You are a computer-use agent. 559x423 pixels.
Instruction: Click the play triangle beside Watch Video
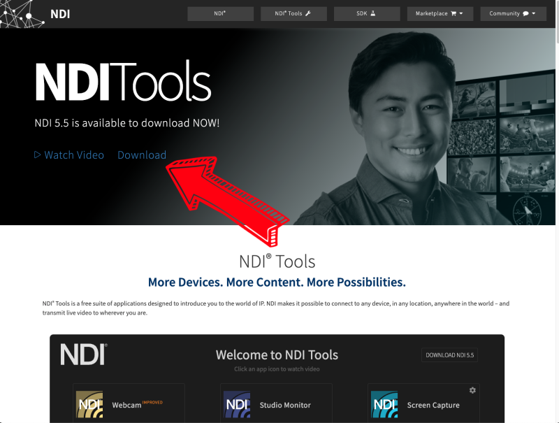(38, 155)
